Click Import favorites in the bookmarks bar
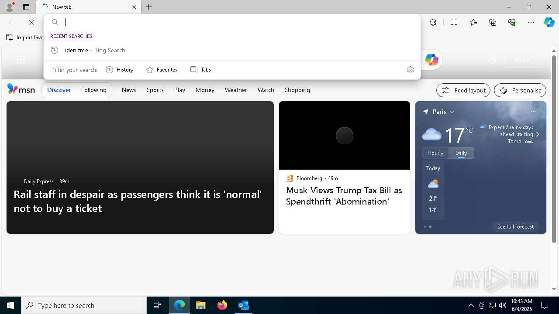The image size is (559, 314). [x=25, y=38]
